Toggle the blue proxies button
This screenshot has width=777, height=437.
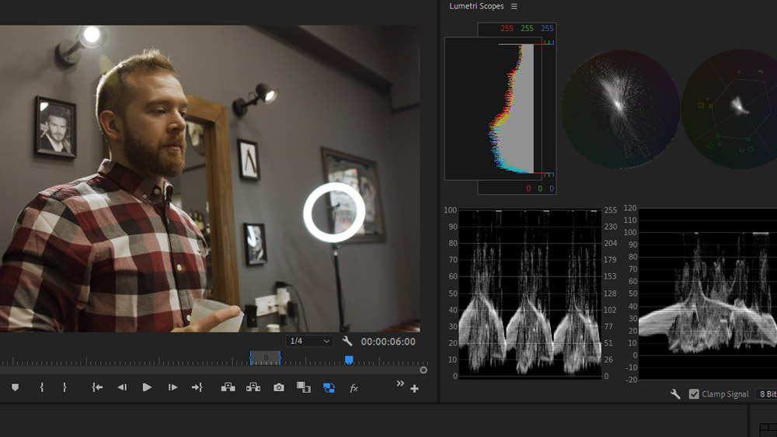click(329, 387)
